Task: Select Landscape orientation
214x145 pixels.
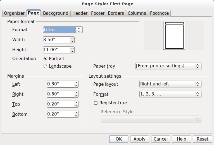Action: 45,66
